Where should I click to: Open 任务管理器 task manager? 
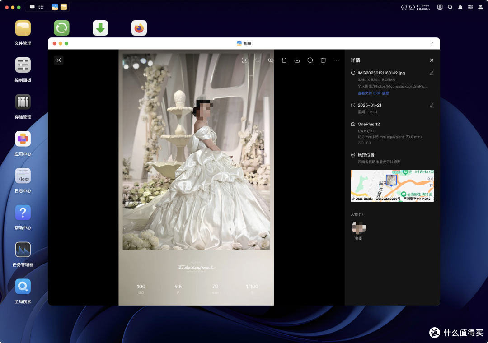click(x=23, y=255)
